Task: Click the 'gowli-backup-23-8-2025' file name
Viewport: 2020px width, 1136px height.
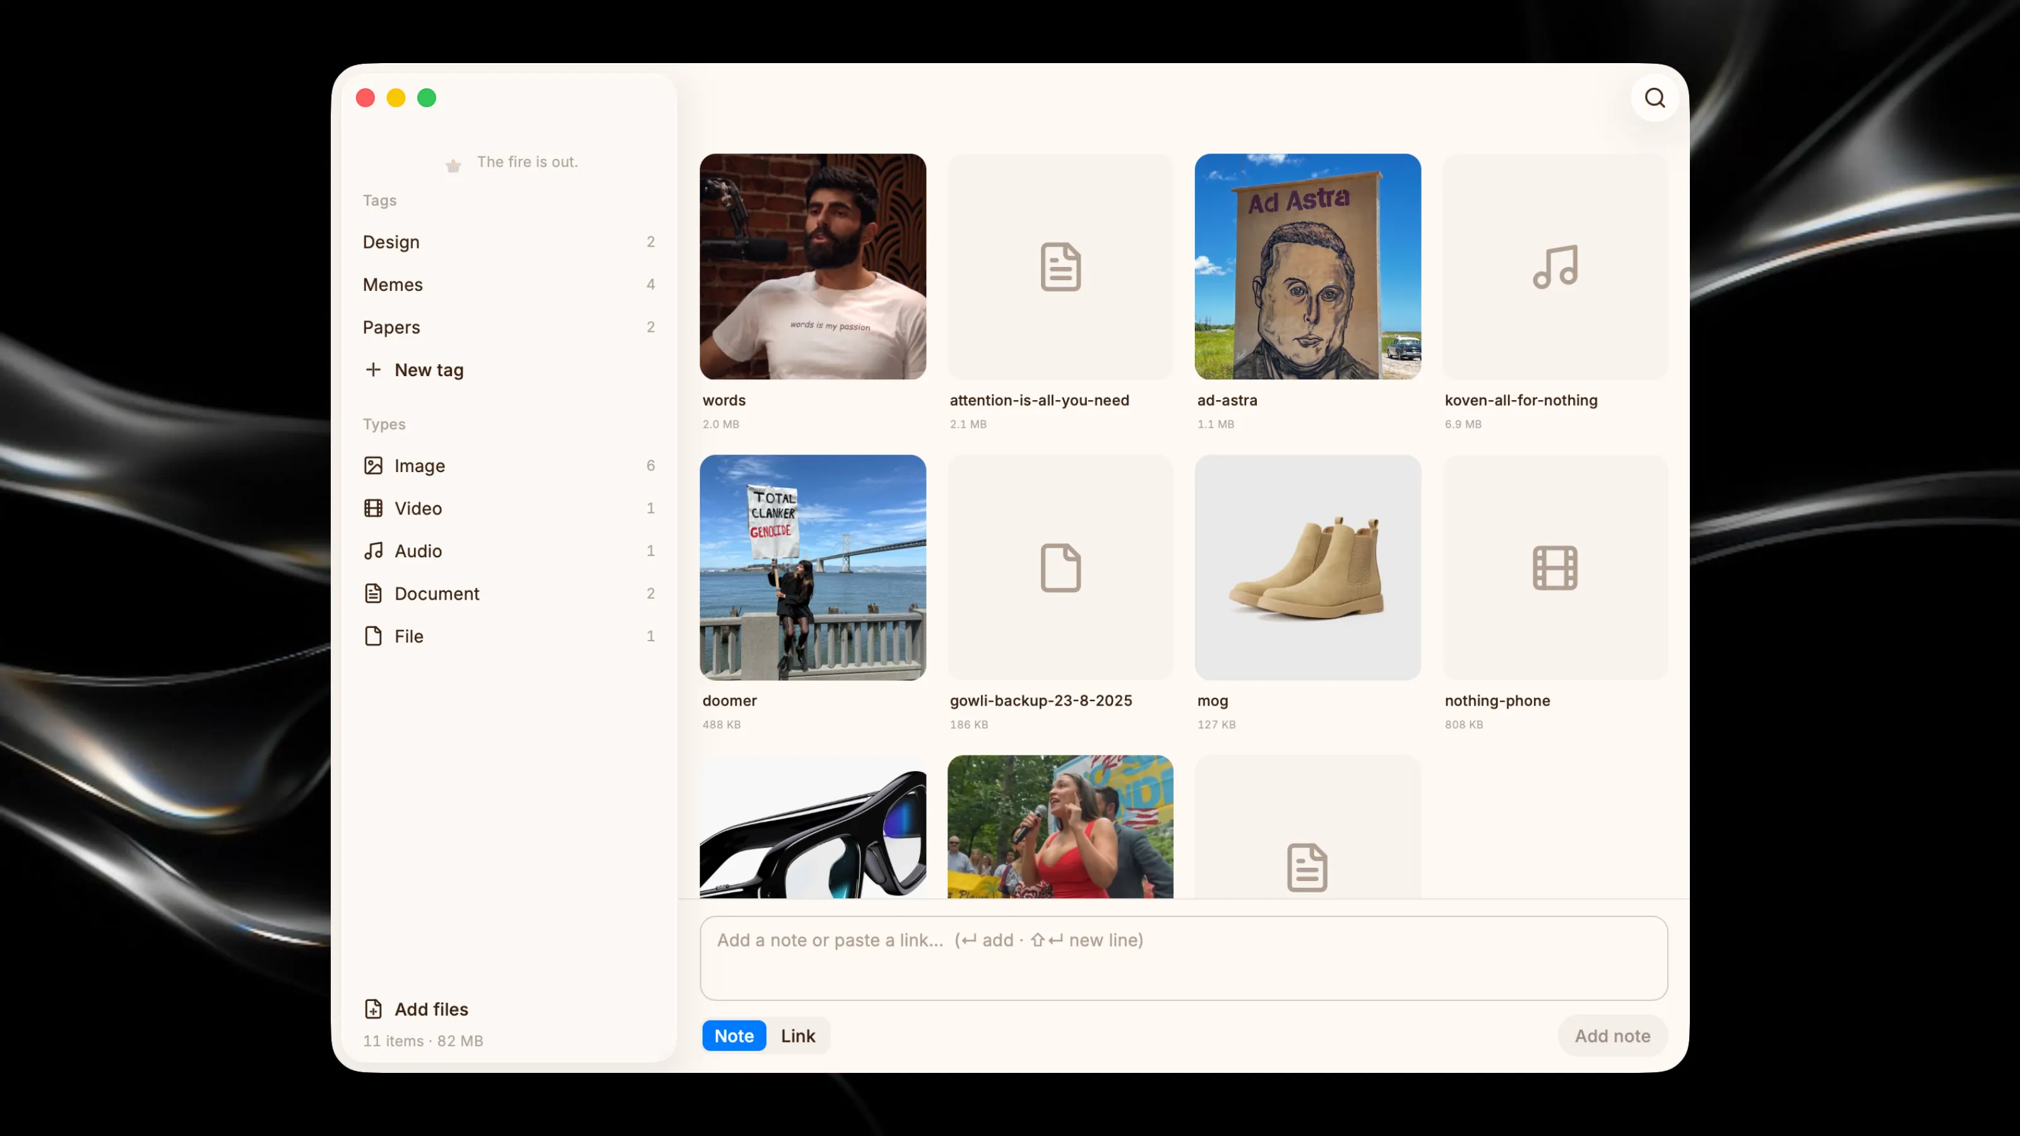Action: pyautogui.click(x=1040, y=701)
